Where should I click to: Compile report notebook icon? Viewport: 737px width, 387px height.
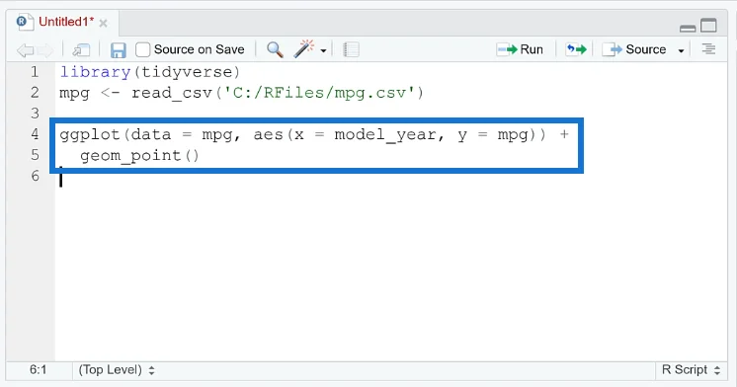tap(351, 49)
